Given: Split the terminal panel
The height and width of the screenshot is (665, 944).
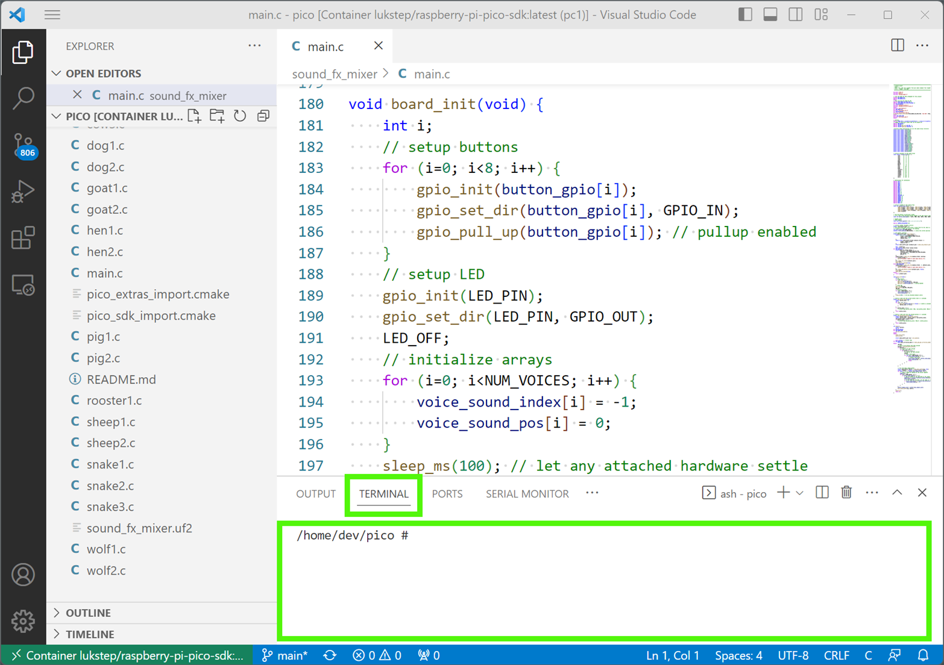Looking at the screenshot, I should pos(822,493).
